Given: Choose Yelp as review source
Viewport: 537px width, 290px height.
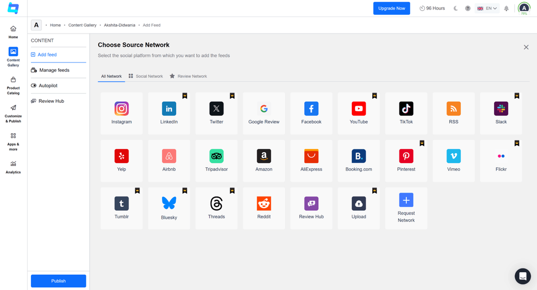Looking at the screenshot, I should (122, 161).
